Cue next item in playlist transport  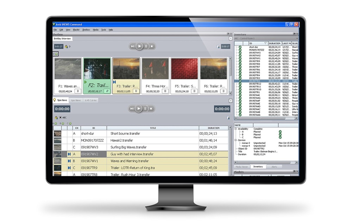pos(132,109)
